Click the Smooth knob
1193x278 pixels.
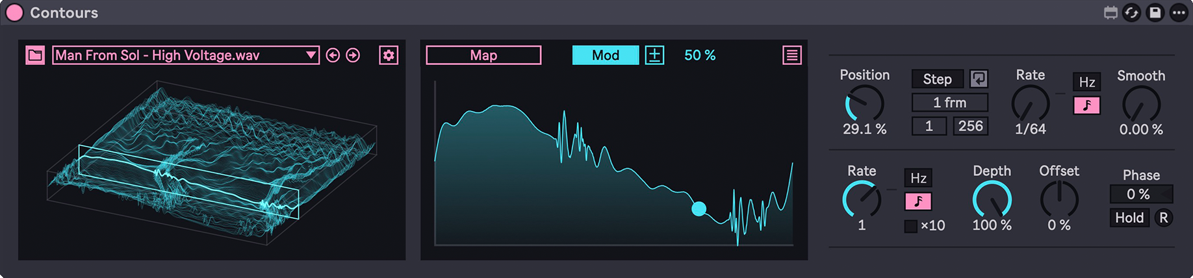point(1141,104)
